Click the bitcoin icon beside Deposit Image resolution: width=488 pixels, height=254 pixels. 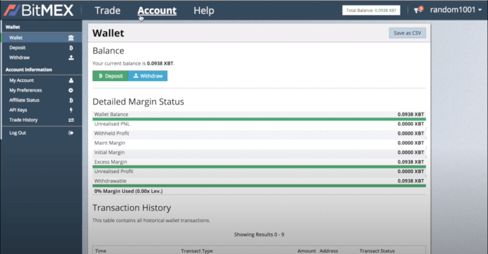[71, 48]
